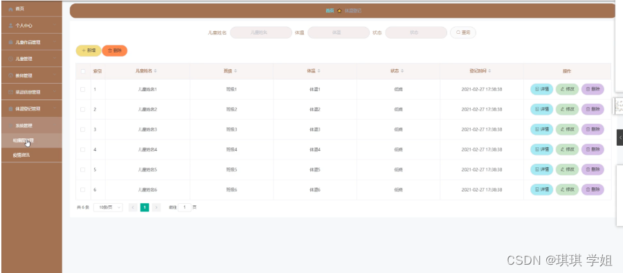Viewport: 623px width, 273px height.
Task: Click purple 删除 for row 儿童姓名2
Action: click(x=593, y=109)
